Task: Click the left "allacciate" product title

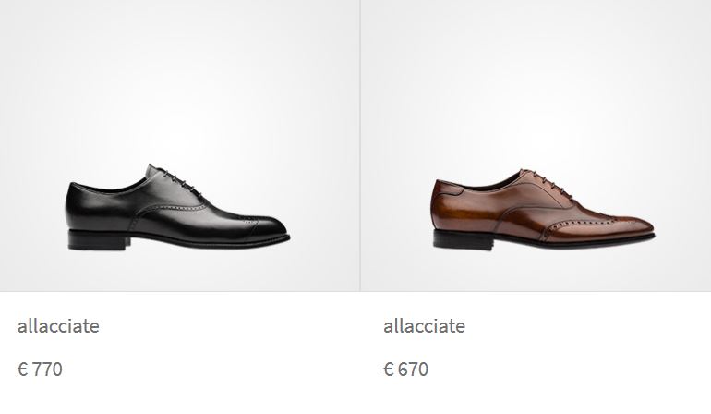Action: pyautogui.click(x=58, y=326)
